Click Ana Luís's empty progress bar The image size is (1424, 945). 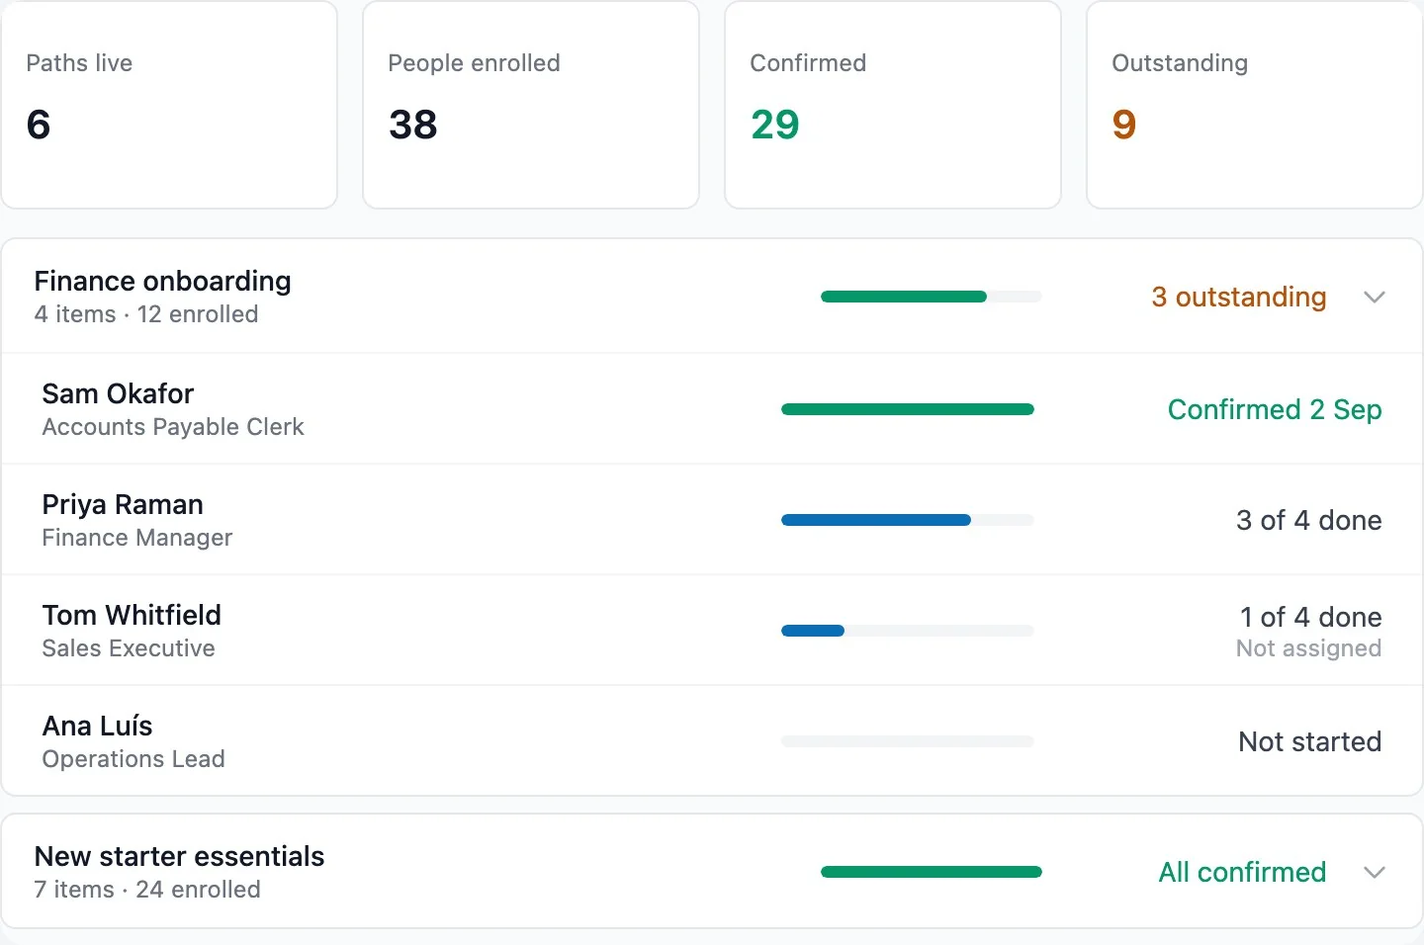[x=908, y=741]
